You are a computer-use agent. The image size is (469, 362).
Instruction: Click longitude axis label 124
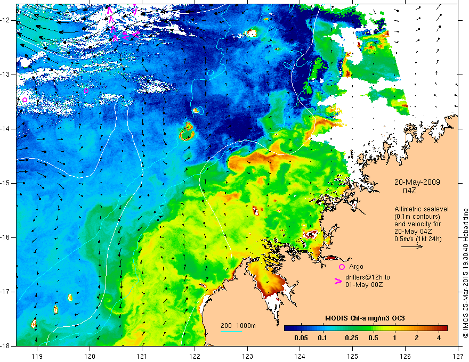(300, 356)
